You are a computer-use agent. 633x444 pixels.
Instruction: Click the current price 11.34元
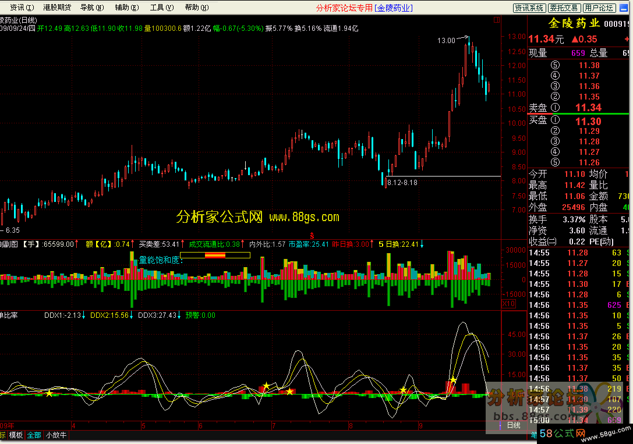coord(546,39)
